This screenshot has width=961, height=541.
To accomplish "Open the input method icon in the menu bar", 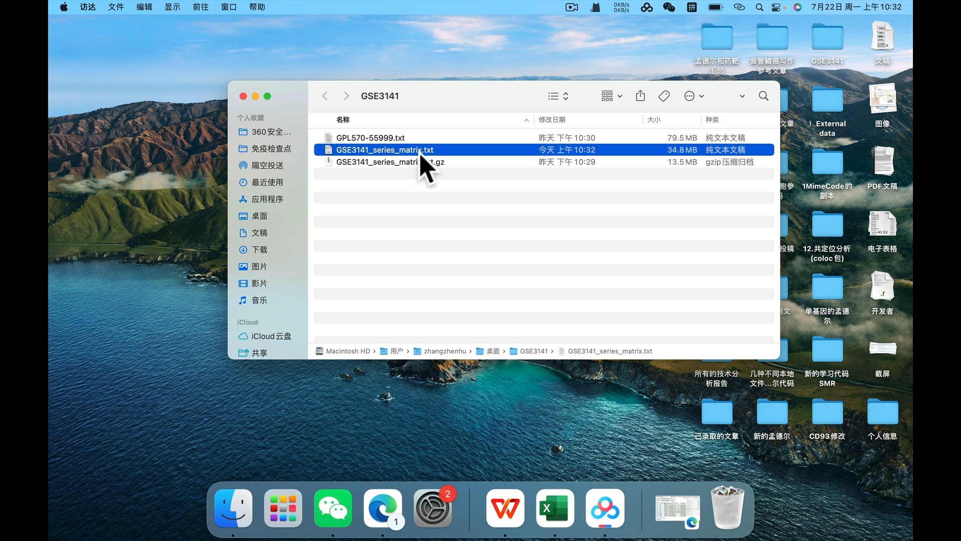I will [692, 7].
